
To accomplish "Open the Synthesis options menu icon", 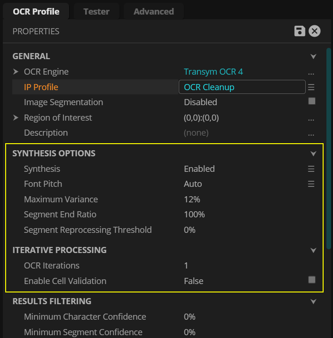I will (311, 169).
